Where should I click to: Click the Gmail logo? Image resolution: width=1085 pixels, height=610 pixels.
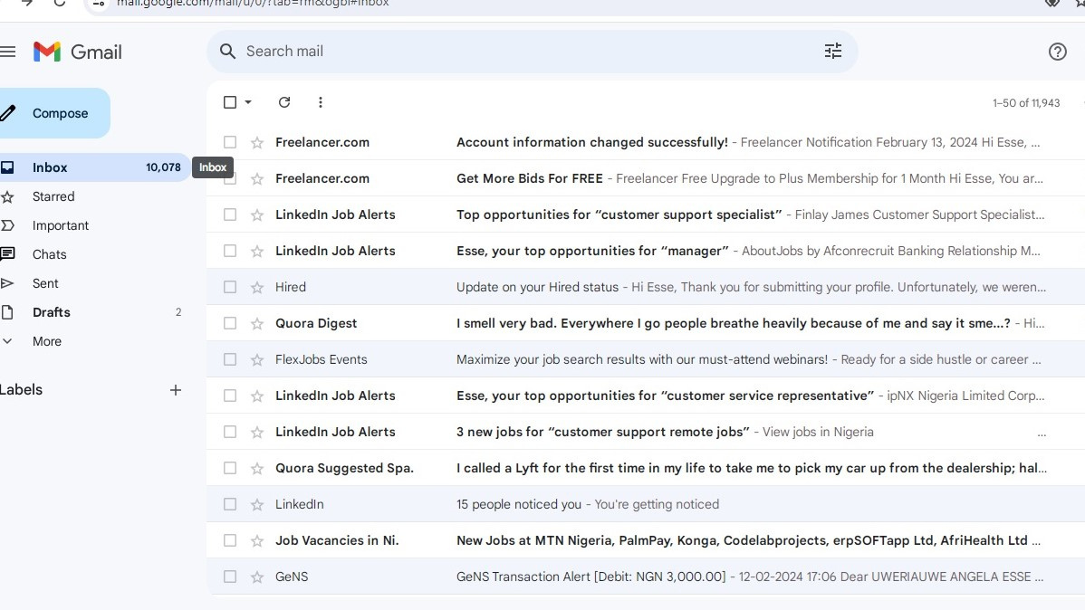(x=78, y=52)
